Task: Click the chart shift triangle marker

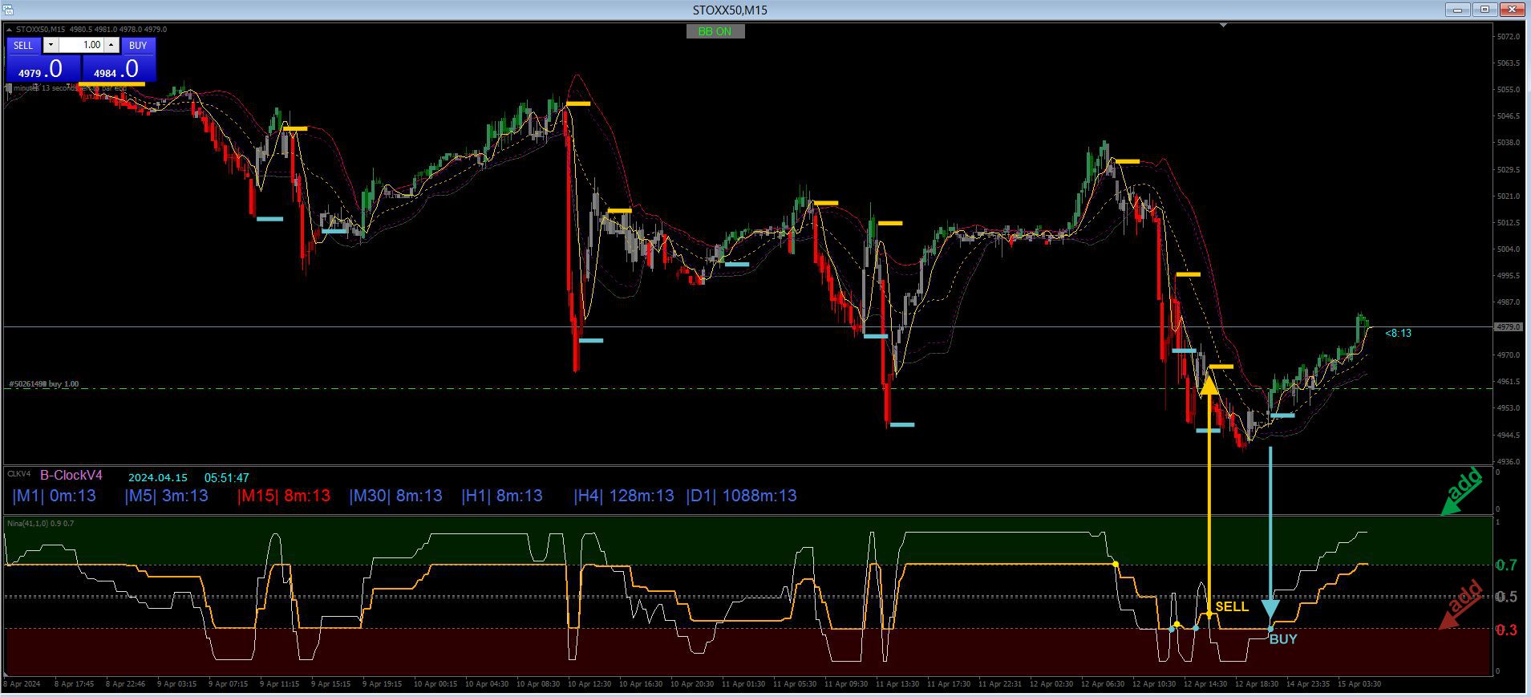Action: [1223, 25]
